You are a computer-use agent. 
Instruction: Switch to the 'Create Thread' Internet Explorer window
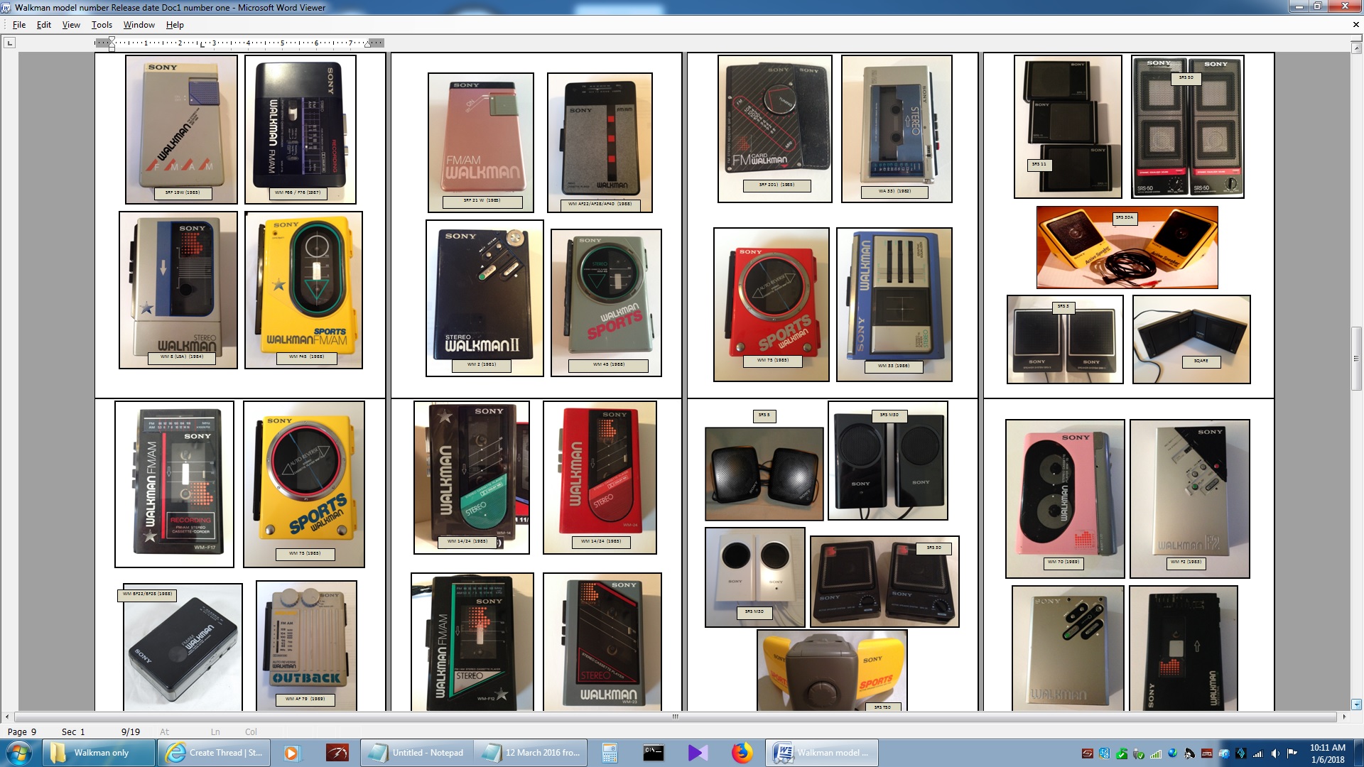pyautogui.click(x=214, y=753)
